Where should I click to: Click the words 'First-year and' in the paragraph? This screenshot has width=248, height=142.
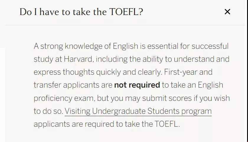188,72
